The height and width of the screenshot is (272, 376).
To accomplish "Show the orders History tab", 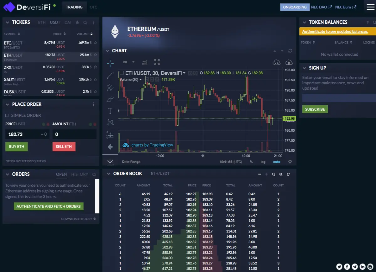I will point(80,175).
